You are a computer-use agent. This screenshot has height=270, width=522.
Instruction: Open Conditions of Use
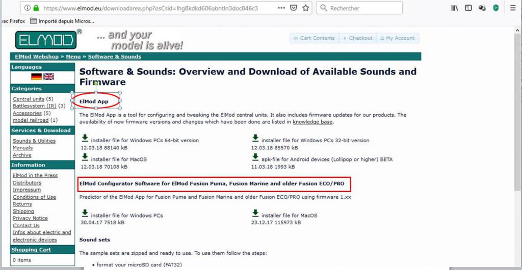34,197
